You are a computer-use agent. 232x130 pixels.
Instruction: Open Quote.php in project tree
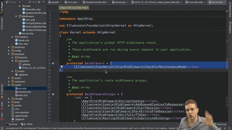coord(22,40)
